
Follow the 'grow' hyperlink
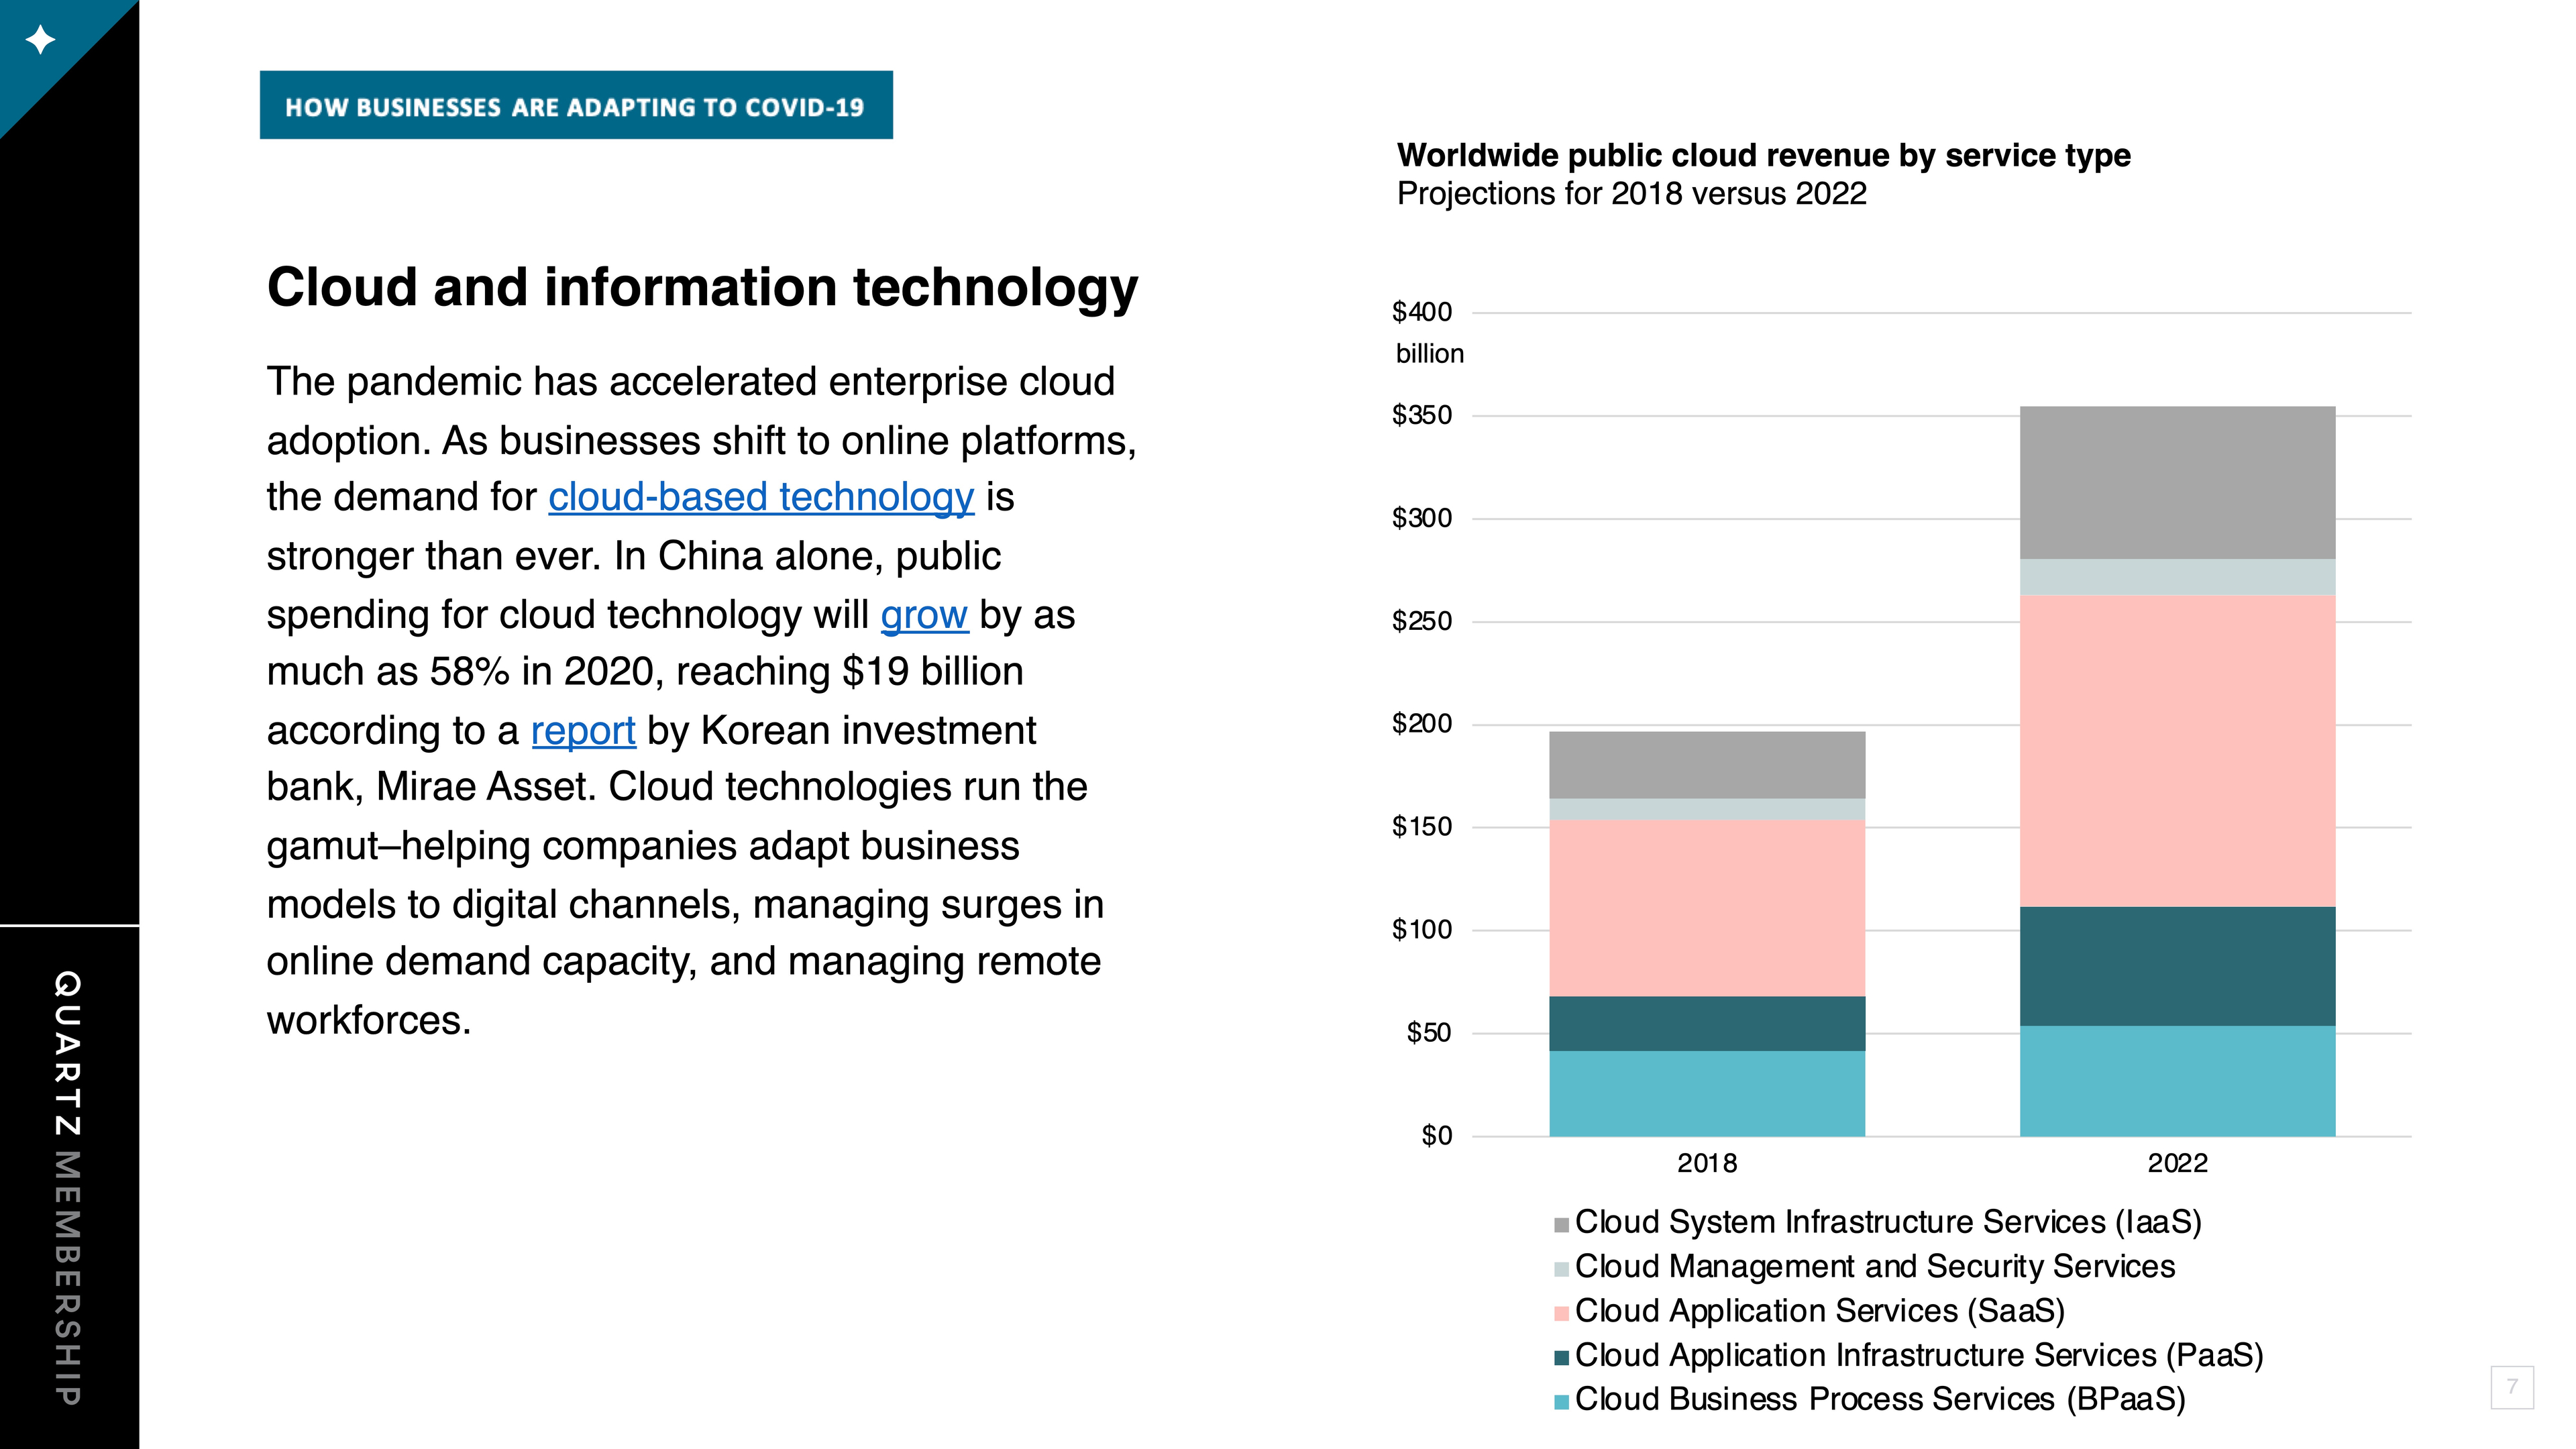tap(924, 614)
